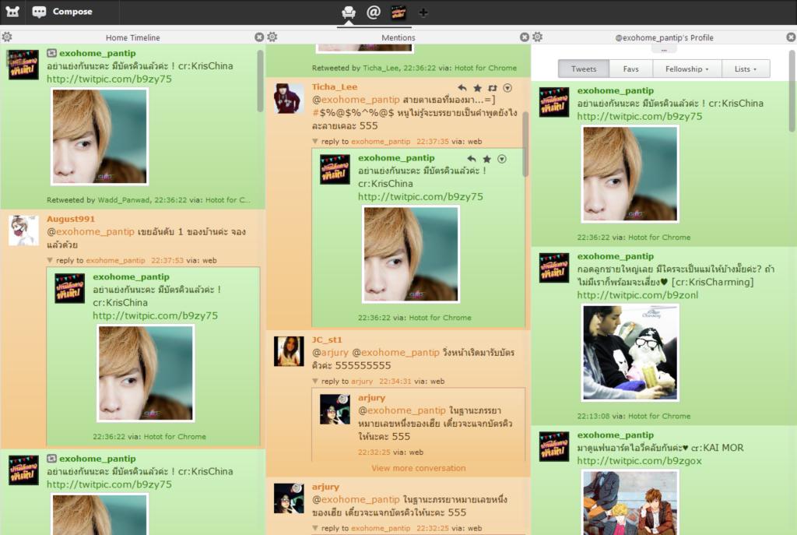The width and height of the screenshot is (797, 535).
Task: Click Ticha_Lee's avatar
Action: coord(289,97)
